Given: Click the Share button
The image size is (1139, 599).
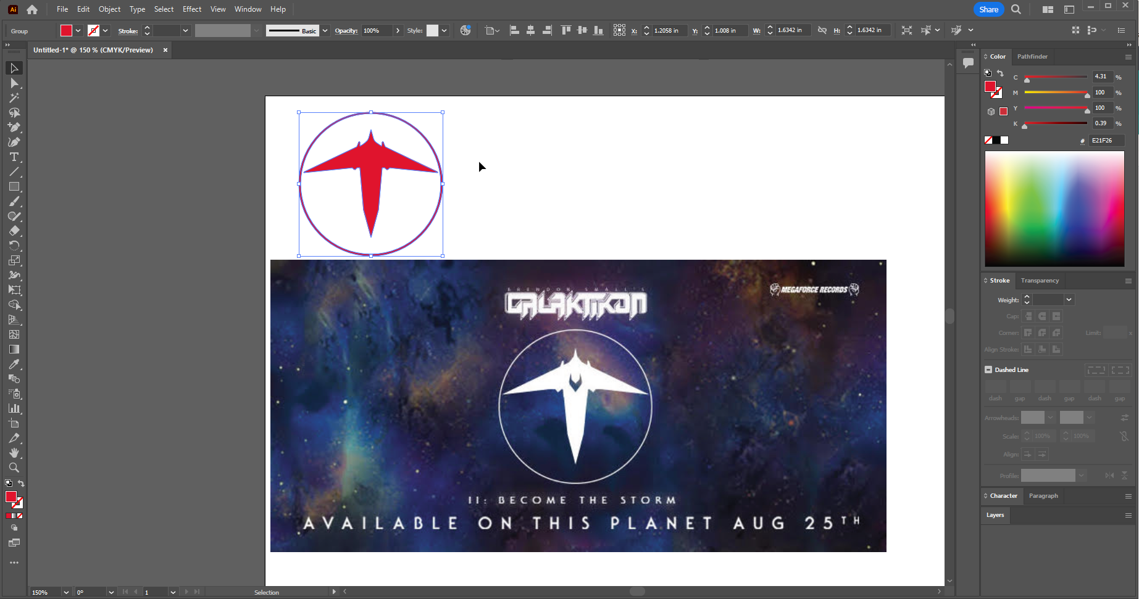Looking at the screenshot, I should click(989, 9).
